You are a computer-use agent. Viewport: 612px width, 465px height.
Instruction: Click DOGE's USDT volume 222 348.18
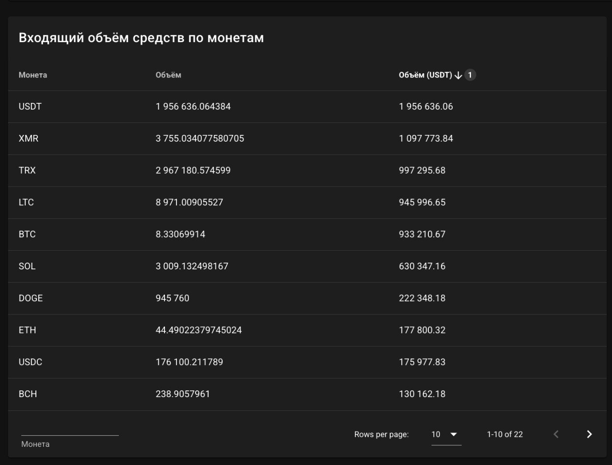[422, 299]
